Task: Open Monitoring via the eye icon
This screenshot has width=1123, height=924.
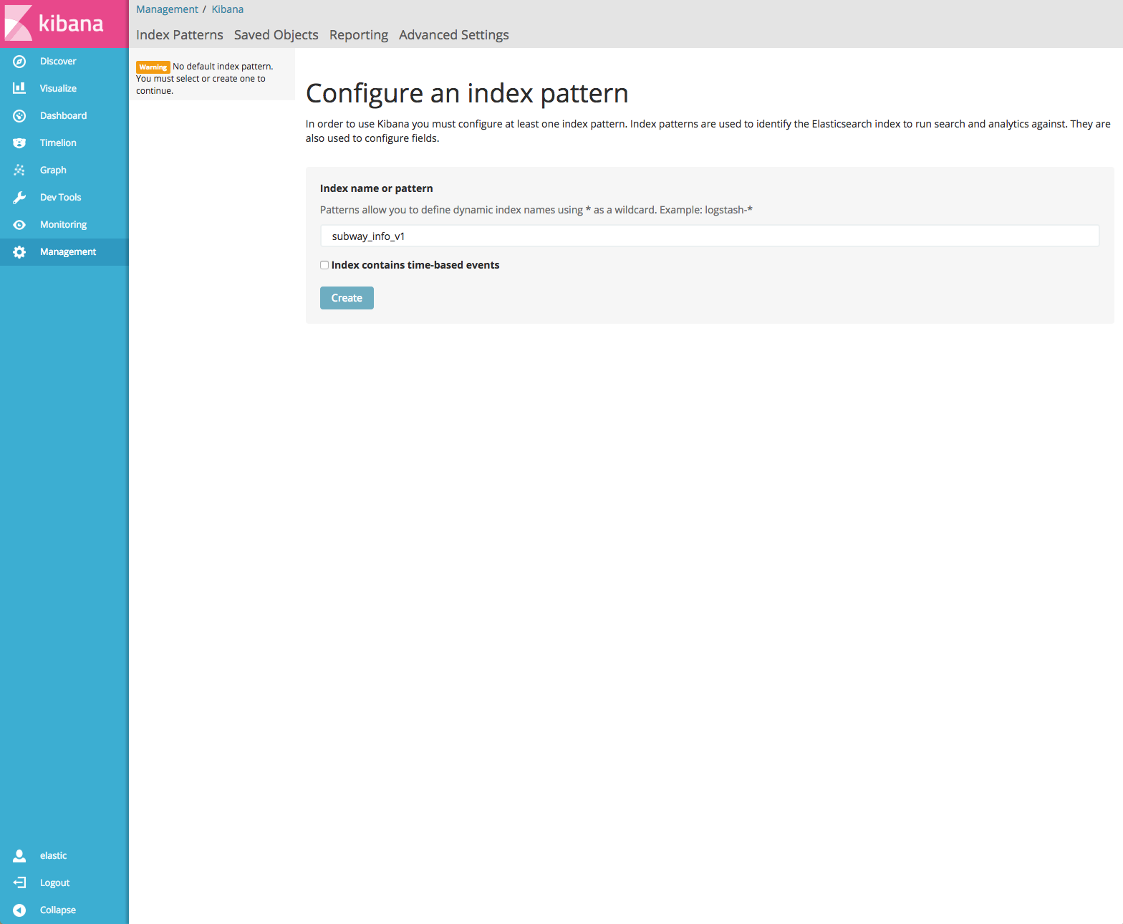Action: tap(19, 225)
